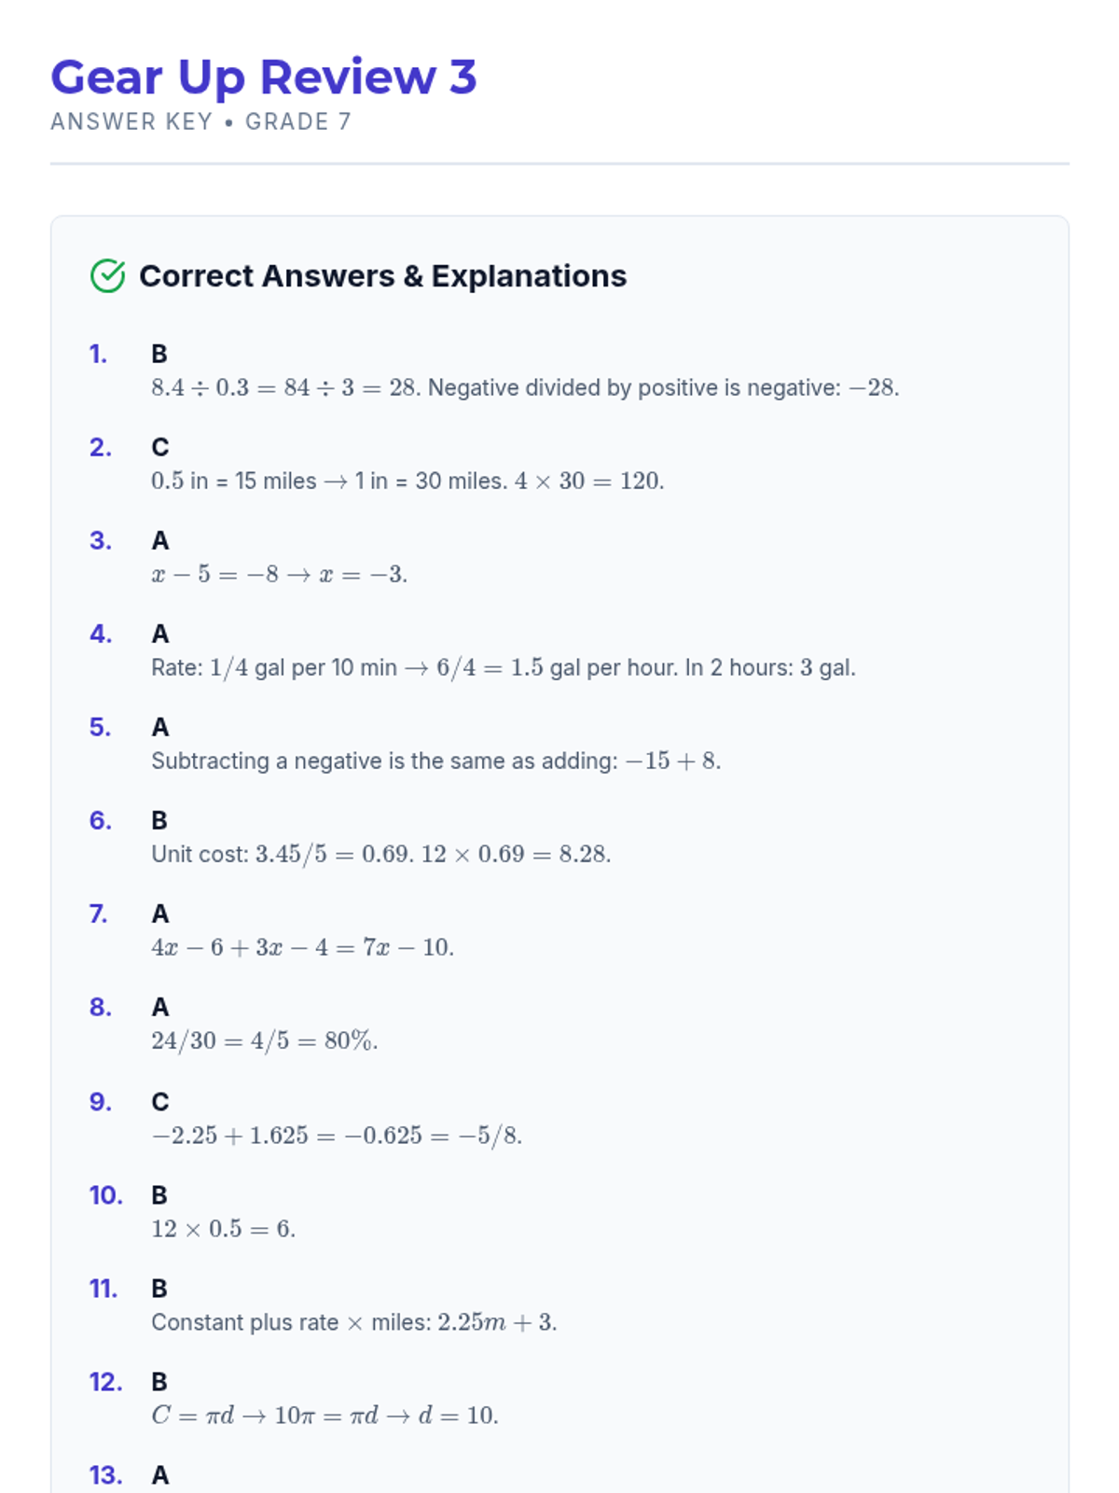This screenshot has height=1493, width=1119.
Task: Click the "Constant plus rate" explanation
Action: pyautogui.click(x=353, y=1322)
